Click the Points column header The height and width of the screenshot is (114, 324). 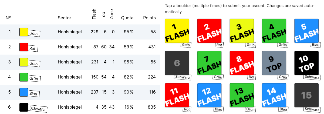149,18
